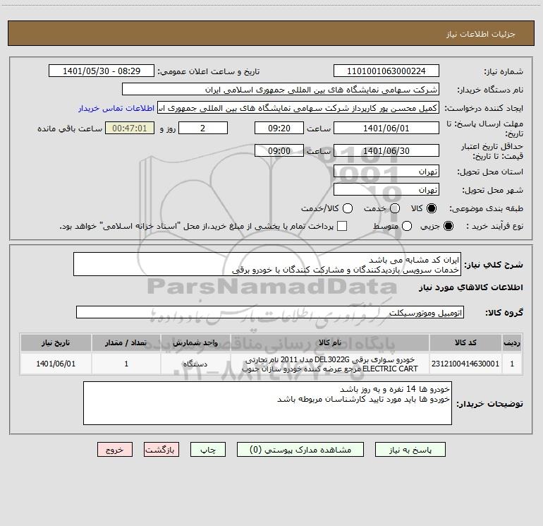The width and height of the screenshot is (543, 526).
Task: Click the buyer organization name field
Action: pyautogui.click(x=281, y=89)
